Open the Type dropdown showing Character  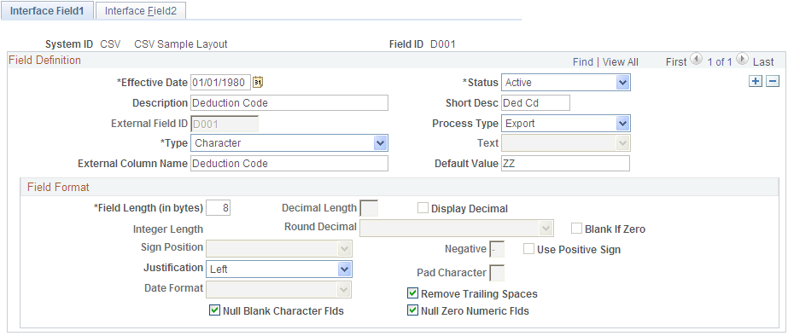[289, 143]
